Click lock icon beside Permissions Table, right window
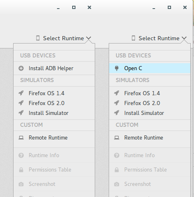Viewport: 194px width, 197px height. click(x=116, y=170)
